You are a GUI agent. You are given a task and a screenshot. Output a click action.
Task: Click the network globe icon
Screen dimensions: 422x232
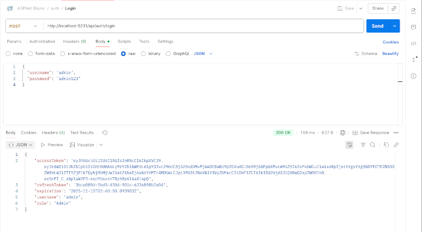pyautogui.click(x=342, y=133)
